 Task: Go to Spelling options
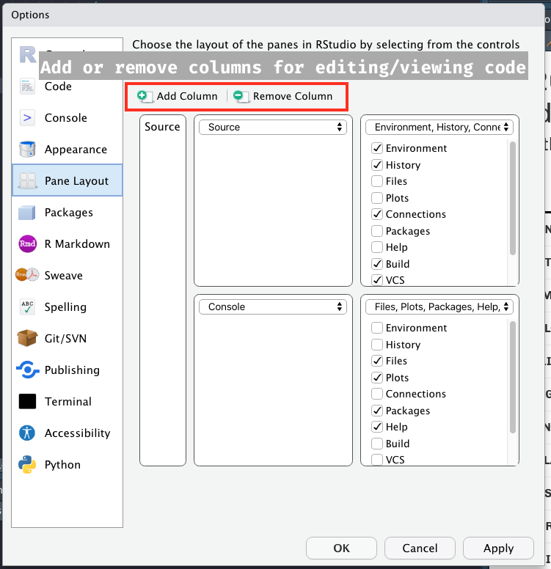point(67,307)
